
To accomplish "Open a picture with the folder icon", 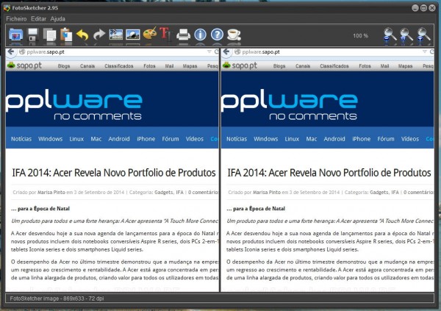I will pos(15,35).
